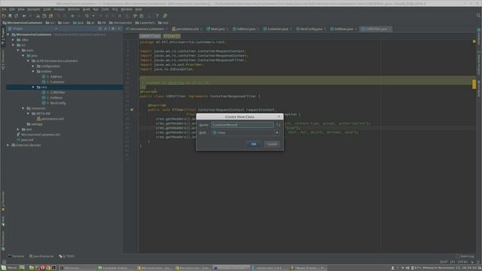Image resolution: width=482 pixels, height=271 pixels.
Task: Open the Build menu
Action: (87, 9)
